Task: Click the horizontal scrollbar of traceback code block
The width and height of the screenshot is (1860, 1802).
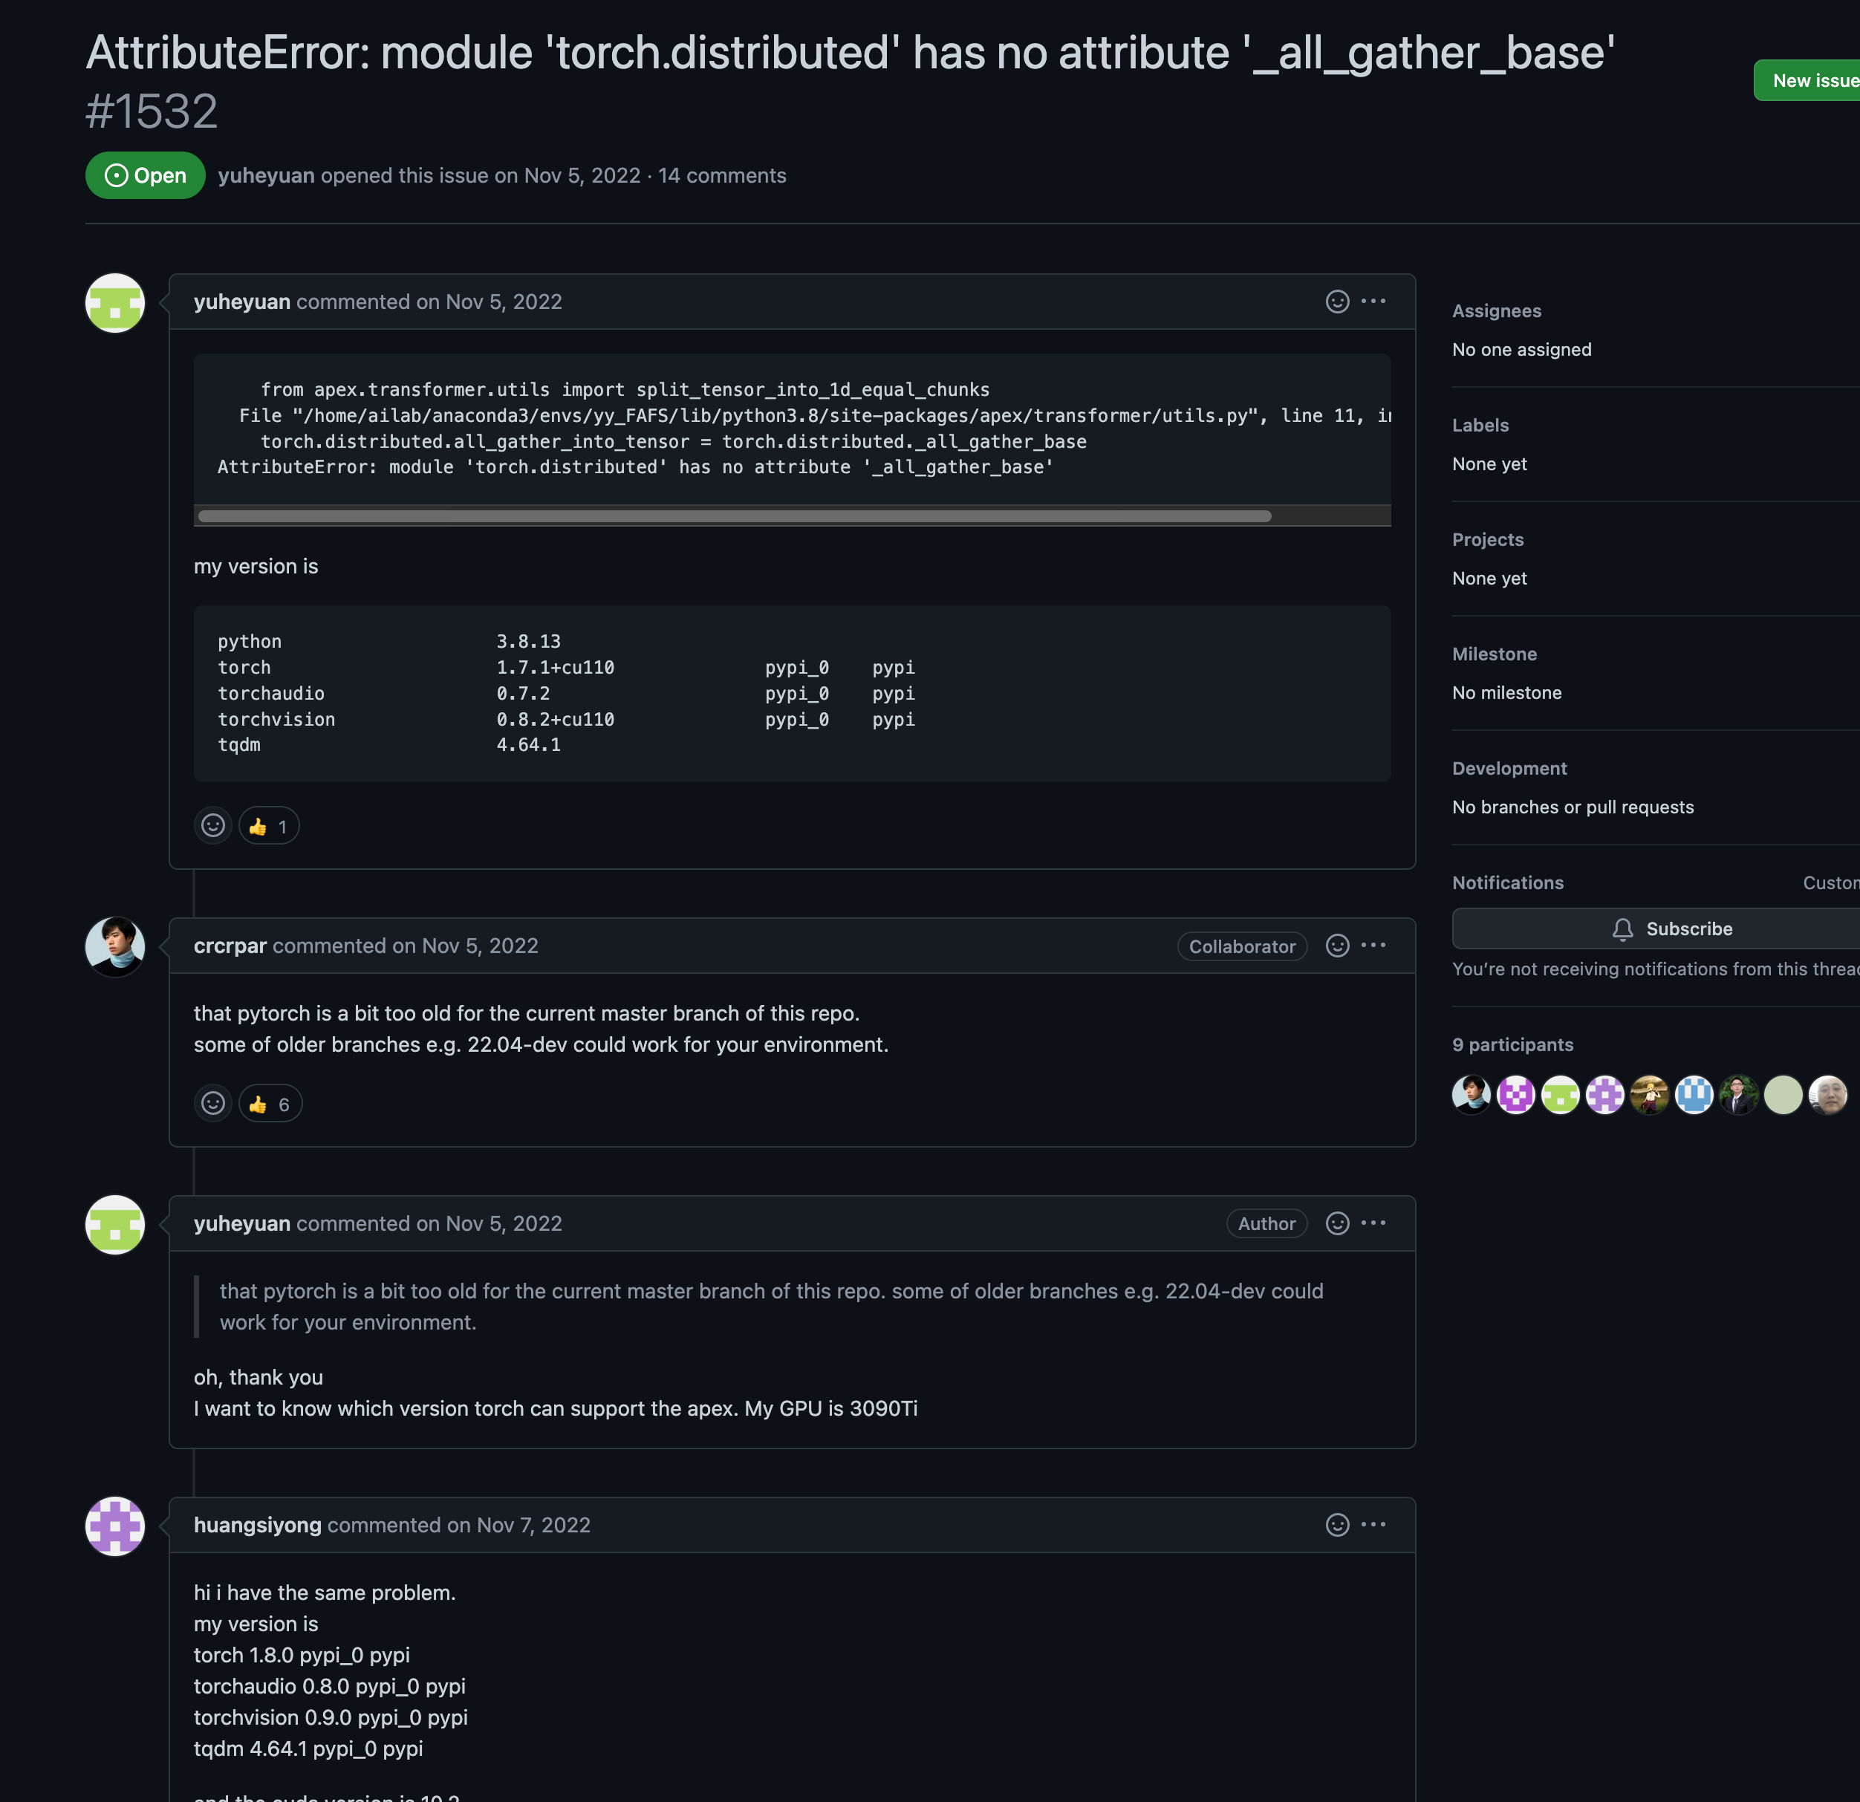Action: coord(735,516)
